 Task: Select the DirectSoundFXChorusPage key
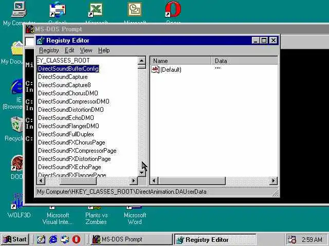pos(71,142)
